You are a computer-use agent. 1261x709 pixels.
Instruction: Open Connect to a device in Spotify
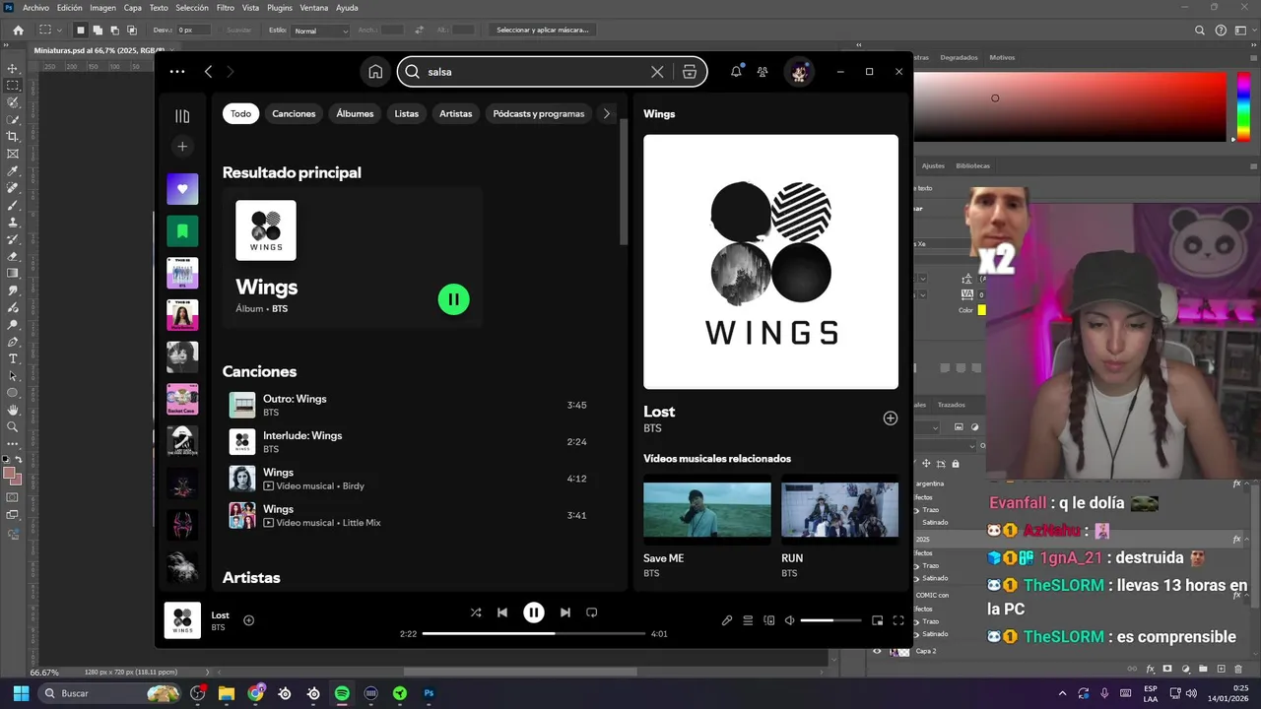click(x=769, y=620)
